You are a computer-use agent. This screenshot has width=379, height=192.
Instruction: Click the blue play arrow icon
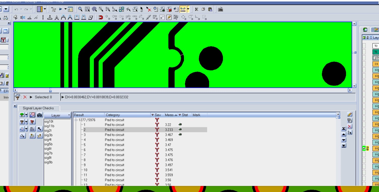tap(61, 10)
